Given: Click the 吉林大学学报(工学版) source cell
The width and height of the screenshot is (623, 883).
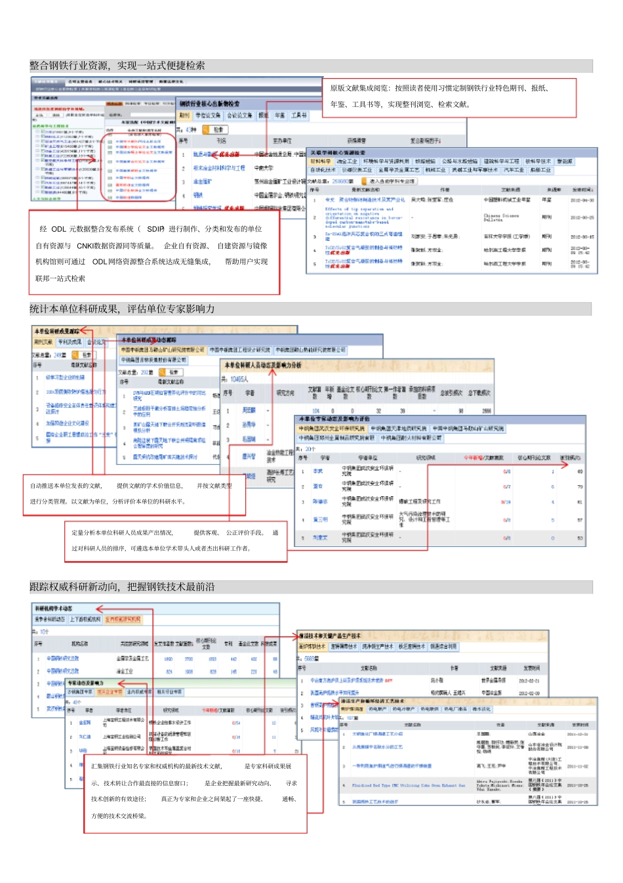Looking at the screenshot, I should tap(508, 236).
